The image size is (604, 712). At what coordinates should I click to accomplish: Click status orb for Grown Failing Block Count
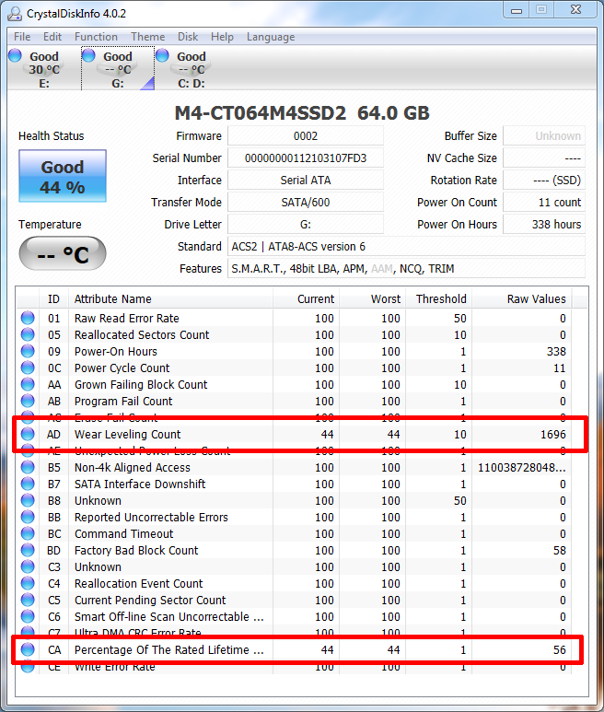(x=28, y=384)
